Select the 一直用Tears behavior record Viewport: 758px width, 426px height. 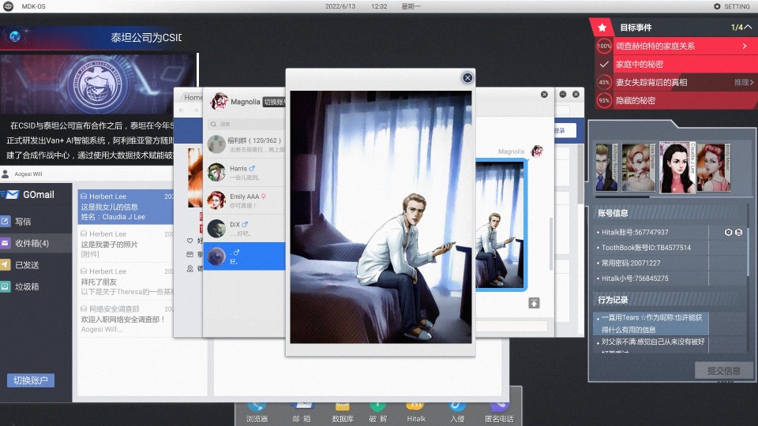point(651,323)
